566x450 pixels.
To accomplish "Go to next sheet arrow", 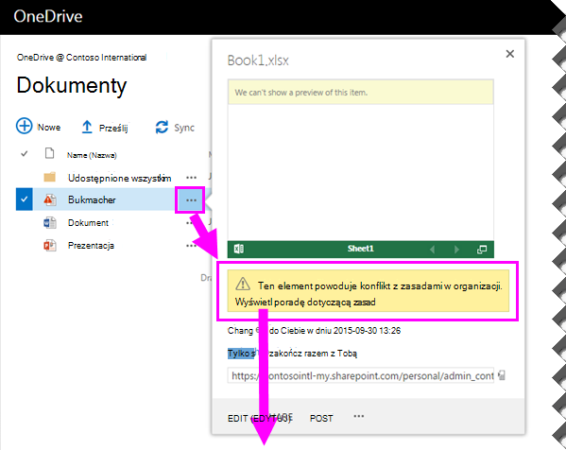I will click(456, 250).
